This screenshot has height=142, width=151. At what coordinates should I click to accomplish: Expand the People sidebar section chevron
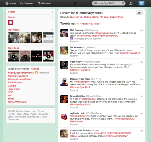52,17
